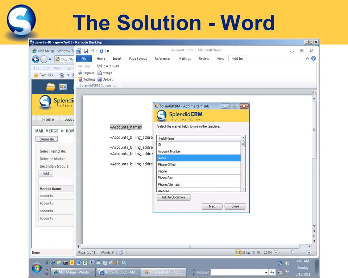Screen dimensions: 348x278
Task: Select Phone Alternate in the field list
Action: coord(199,185)
